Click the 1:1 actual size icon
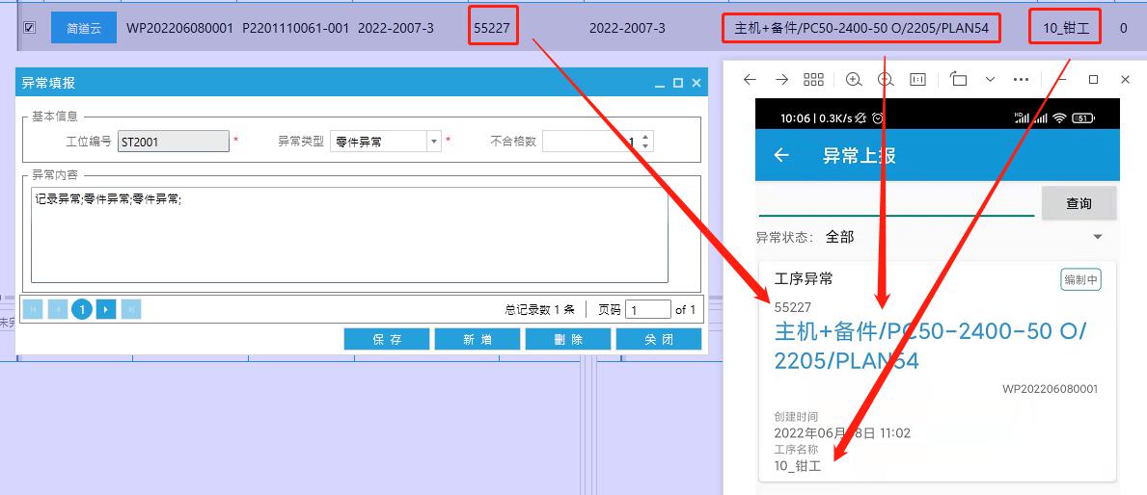Screen dimensions: 1147x495 [x=918, y=80]
